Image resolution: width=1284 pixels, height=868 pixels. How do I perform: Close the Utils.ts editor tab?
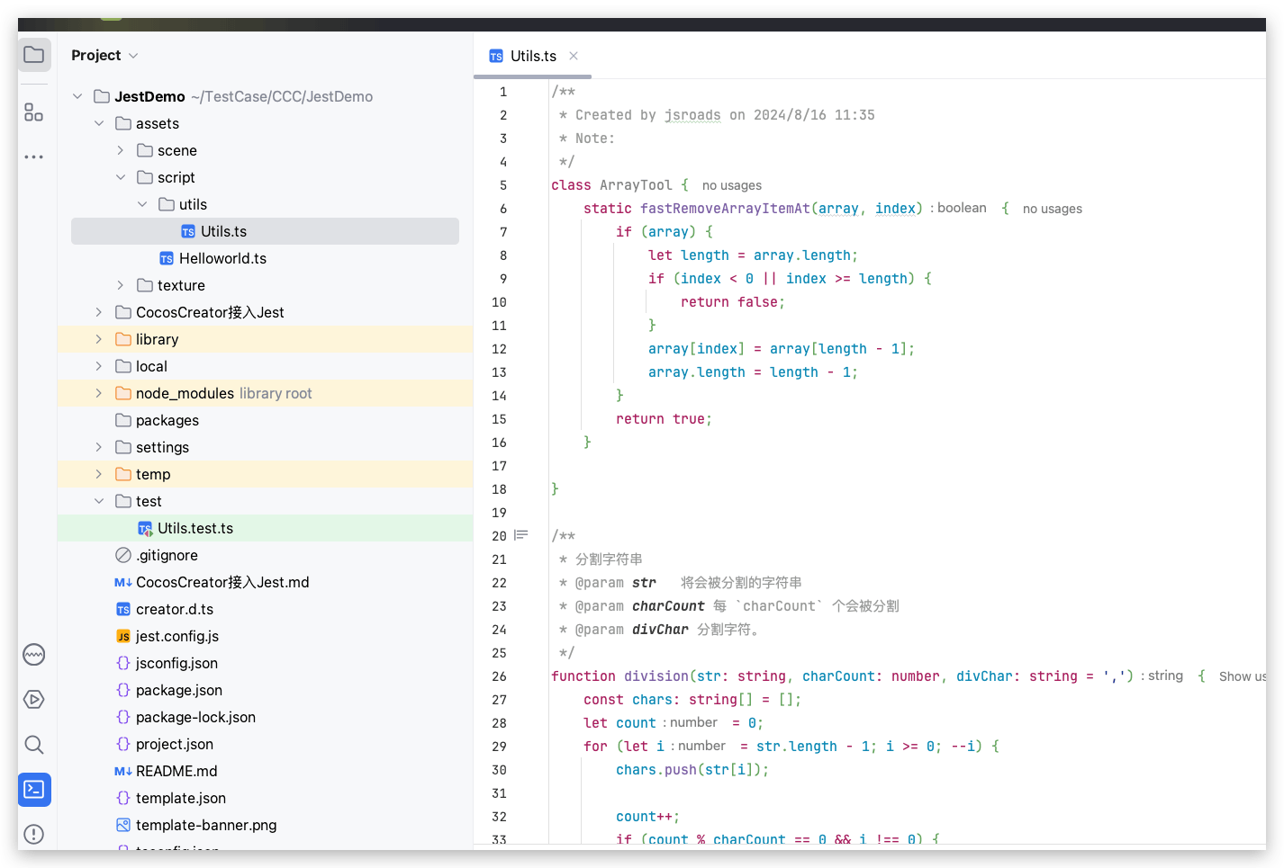pos(574,56)
